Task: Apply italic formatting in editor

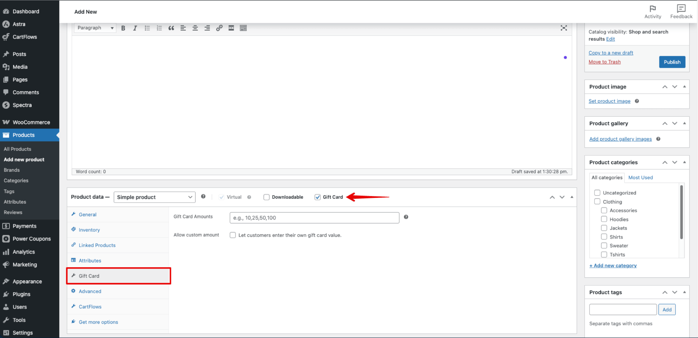Action: point(135,28)
